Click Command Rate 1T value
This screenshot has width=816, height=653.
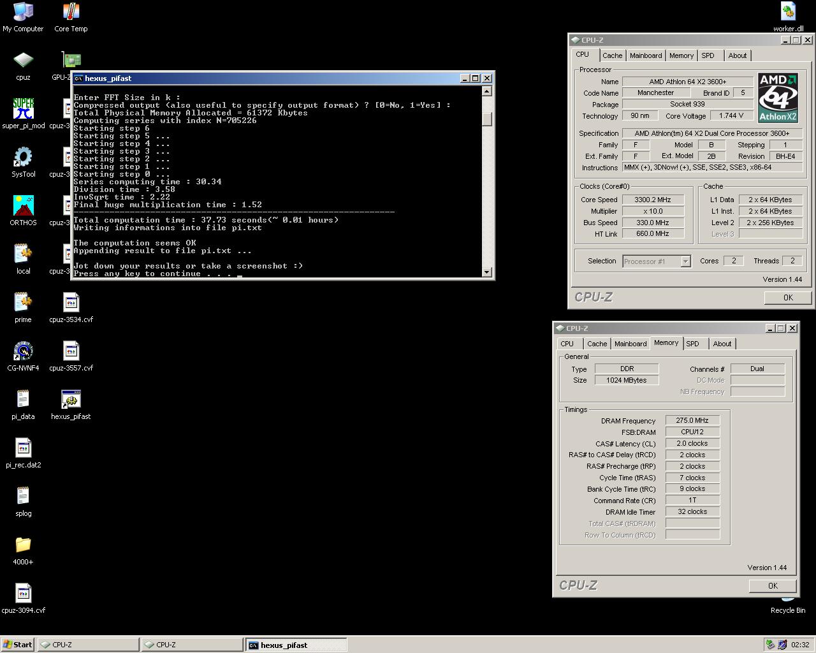tap(692, 501)
